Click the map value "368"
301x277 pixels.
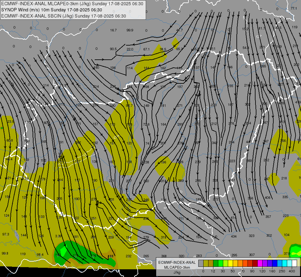pyautogui.click(x=164, y=256)
